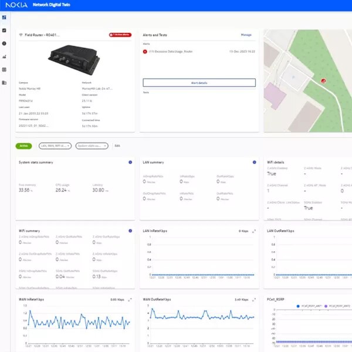Click Edit next to the filter dropdowns
The image size is (352, 352).
tap(117, 145)
